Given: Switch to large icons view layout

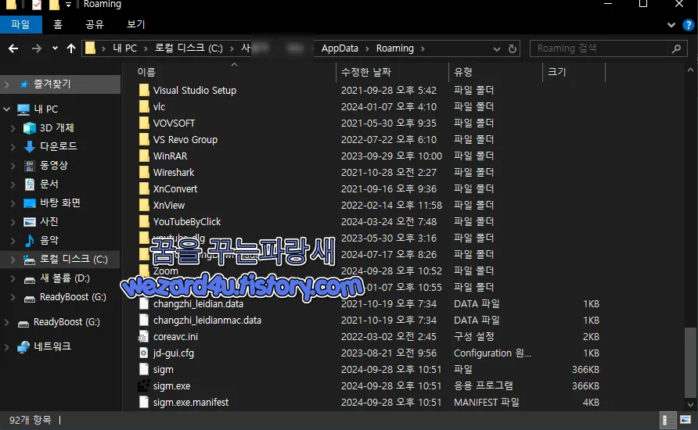Looking at the screenshot, I should (685, 420).
